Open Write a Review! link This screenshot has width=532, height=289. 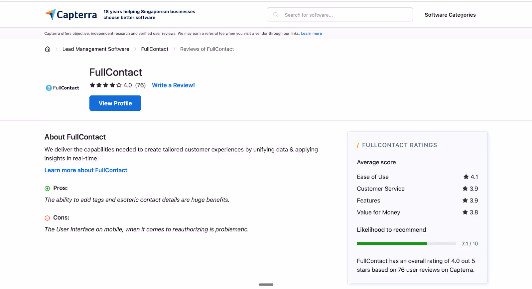(173, 85)
